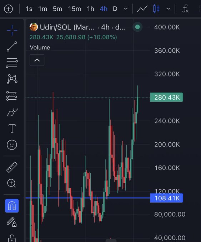Toggle the lock all drawings icon

click(x=12, y=238)
